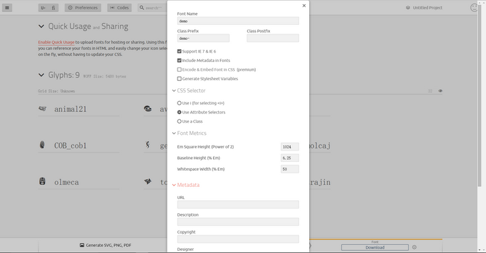Open the Enable Quick Usage link

57,42
